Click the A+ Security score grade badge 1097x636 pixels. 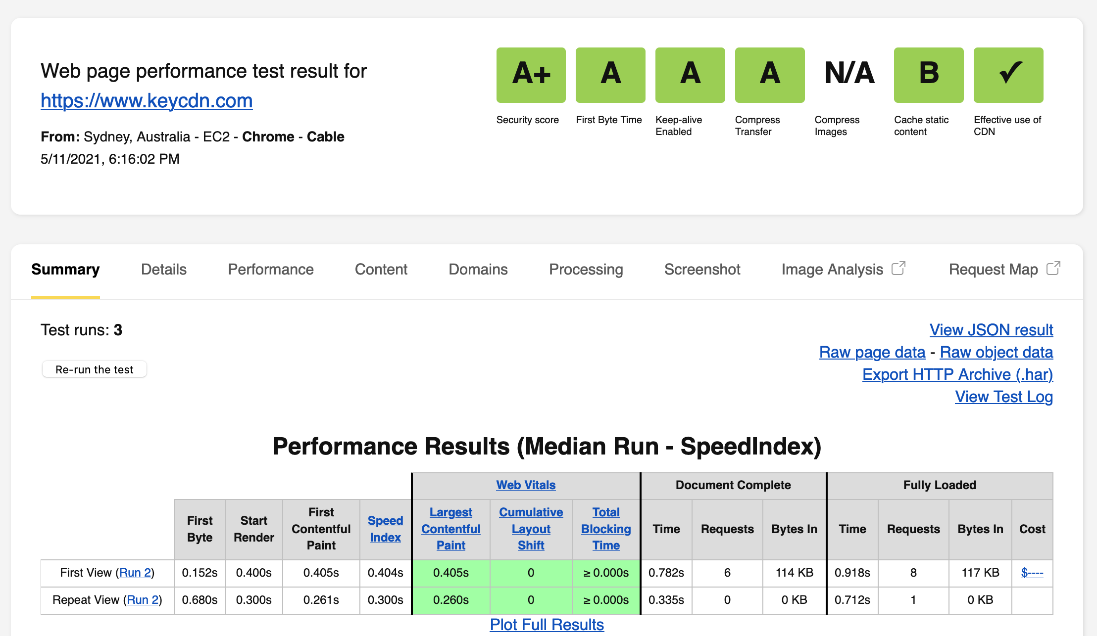click(531, 75)
